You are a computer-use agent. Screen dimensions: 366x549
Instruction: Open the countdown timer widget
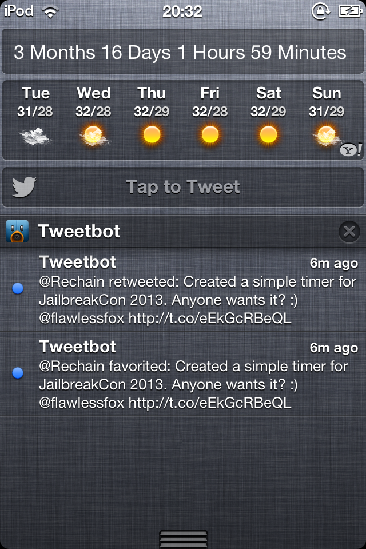tap(183, 51)
